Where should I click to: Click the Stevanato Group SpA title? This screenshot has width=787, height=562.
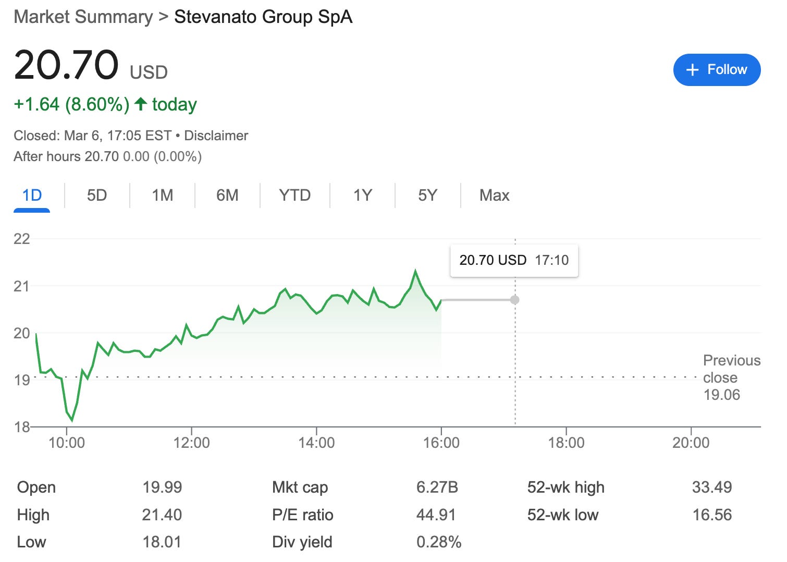tap(263, 17)
